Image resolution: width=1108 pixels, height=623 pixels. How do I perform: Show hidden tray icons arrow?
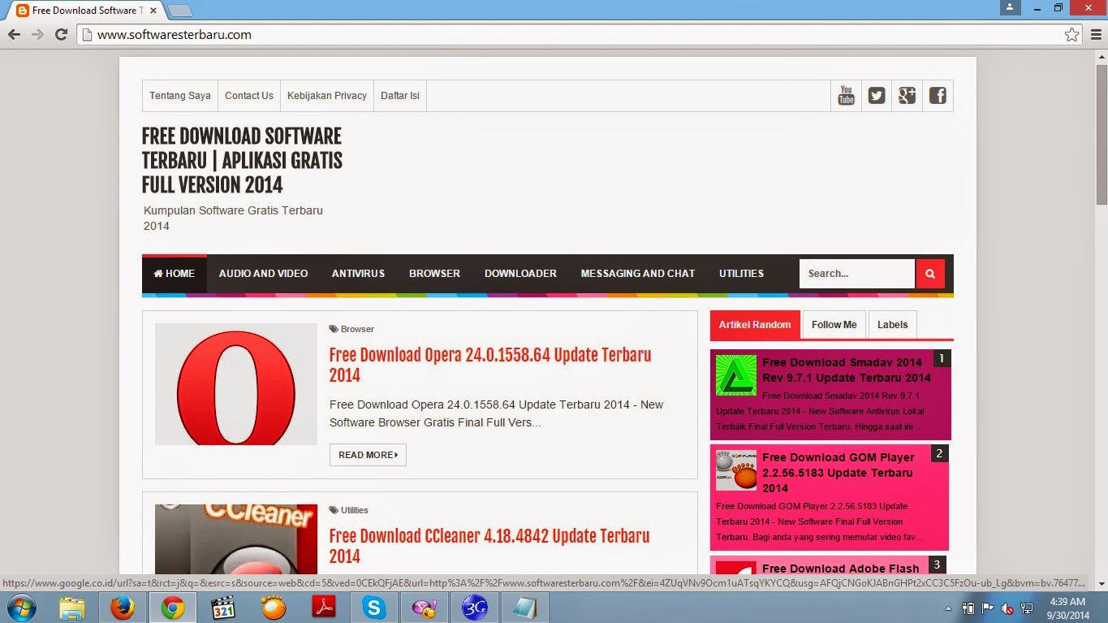pyautogui.click(x=948, y=608)
